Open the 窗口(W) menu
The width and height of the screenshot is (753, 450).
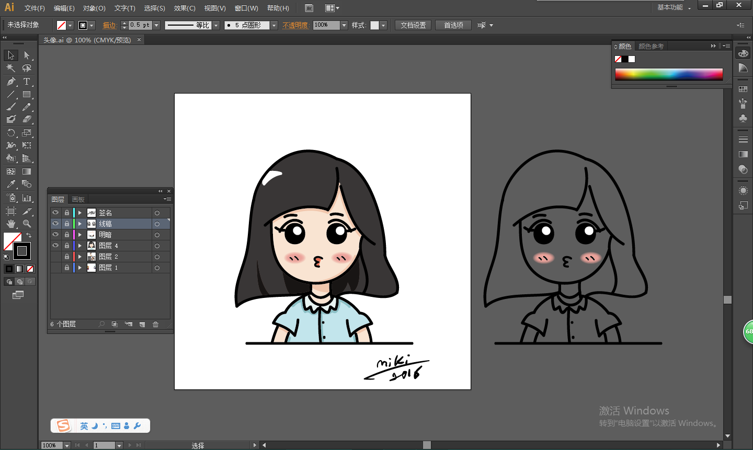(x=246, y=8)
